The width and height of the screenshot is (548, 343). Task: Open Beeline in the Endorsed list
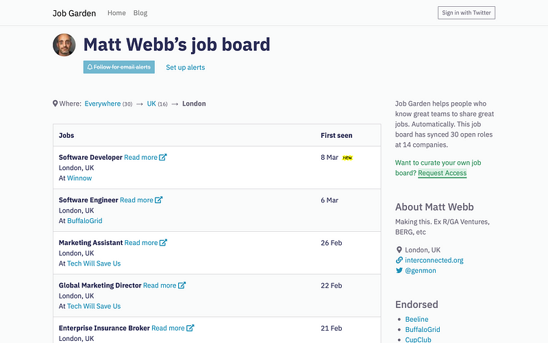pos(416,319)
